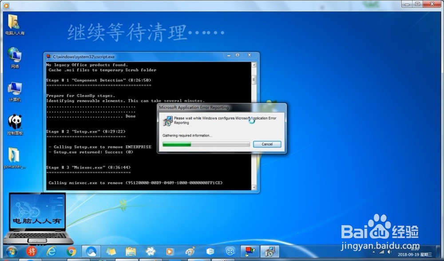Open the 控制面板 panda desktop icon
Screen dimensions: 444x261
[15, 125]
